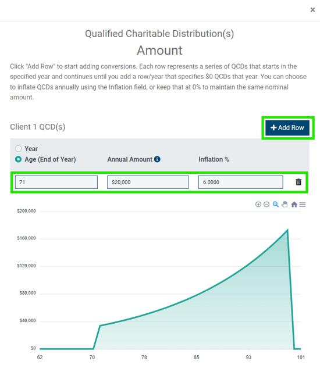Select the Age (End of Year) radio
Screen dimensions: 320x372
tap(18, 159)
